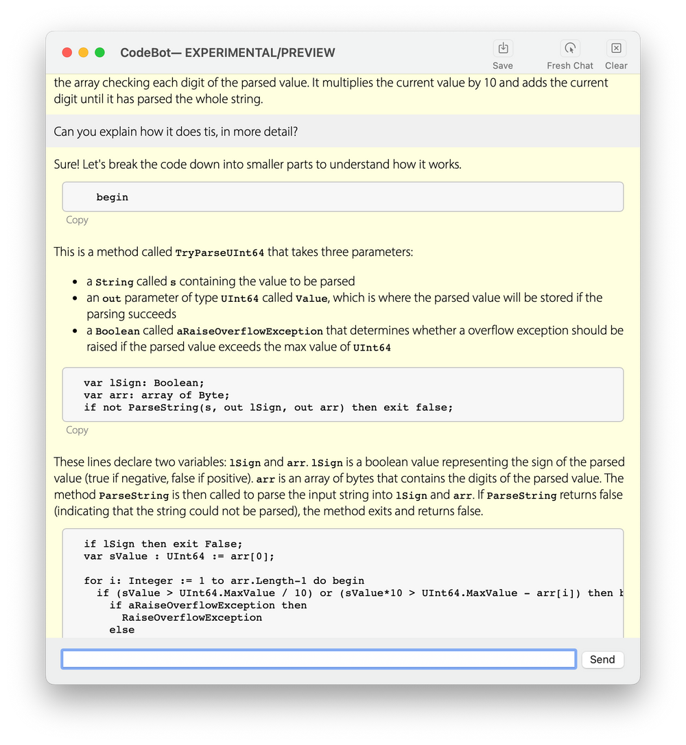Viewport: 686px width, 745px height.
Task: Select the lSign and arr declaration code block
Action: [343, 394]
